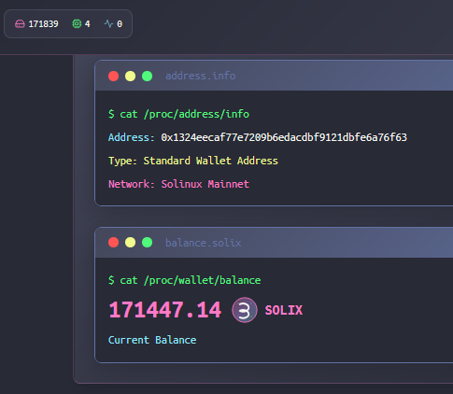Click the yellow dot in address.info window
453x394 pixels.
coord(130,76)
